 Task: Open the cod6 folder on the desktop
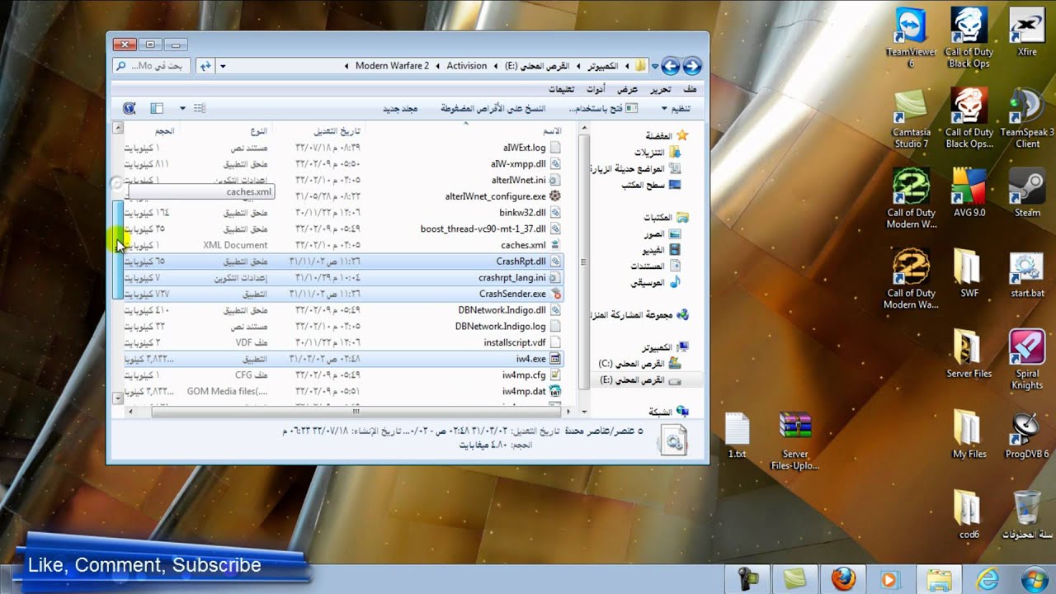969,514
